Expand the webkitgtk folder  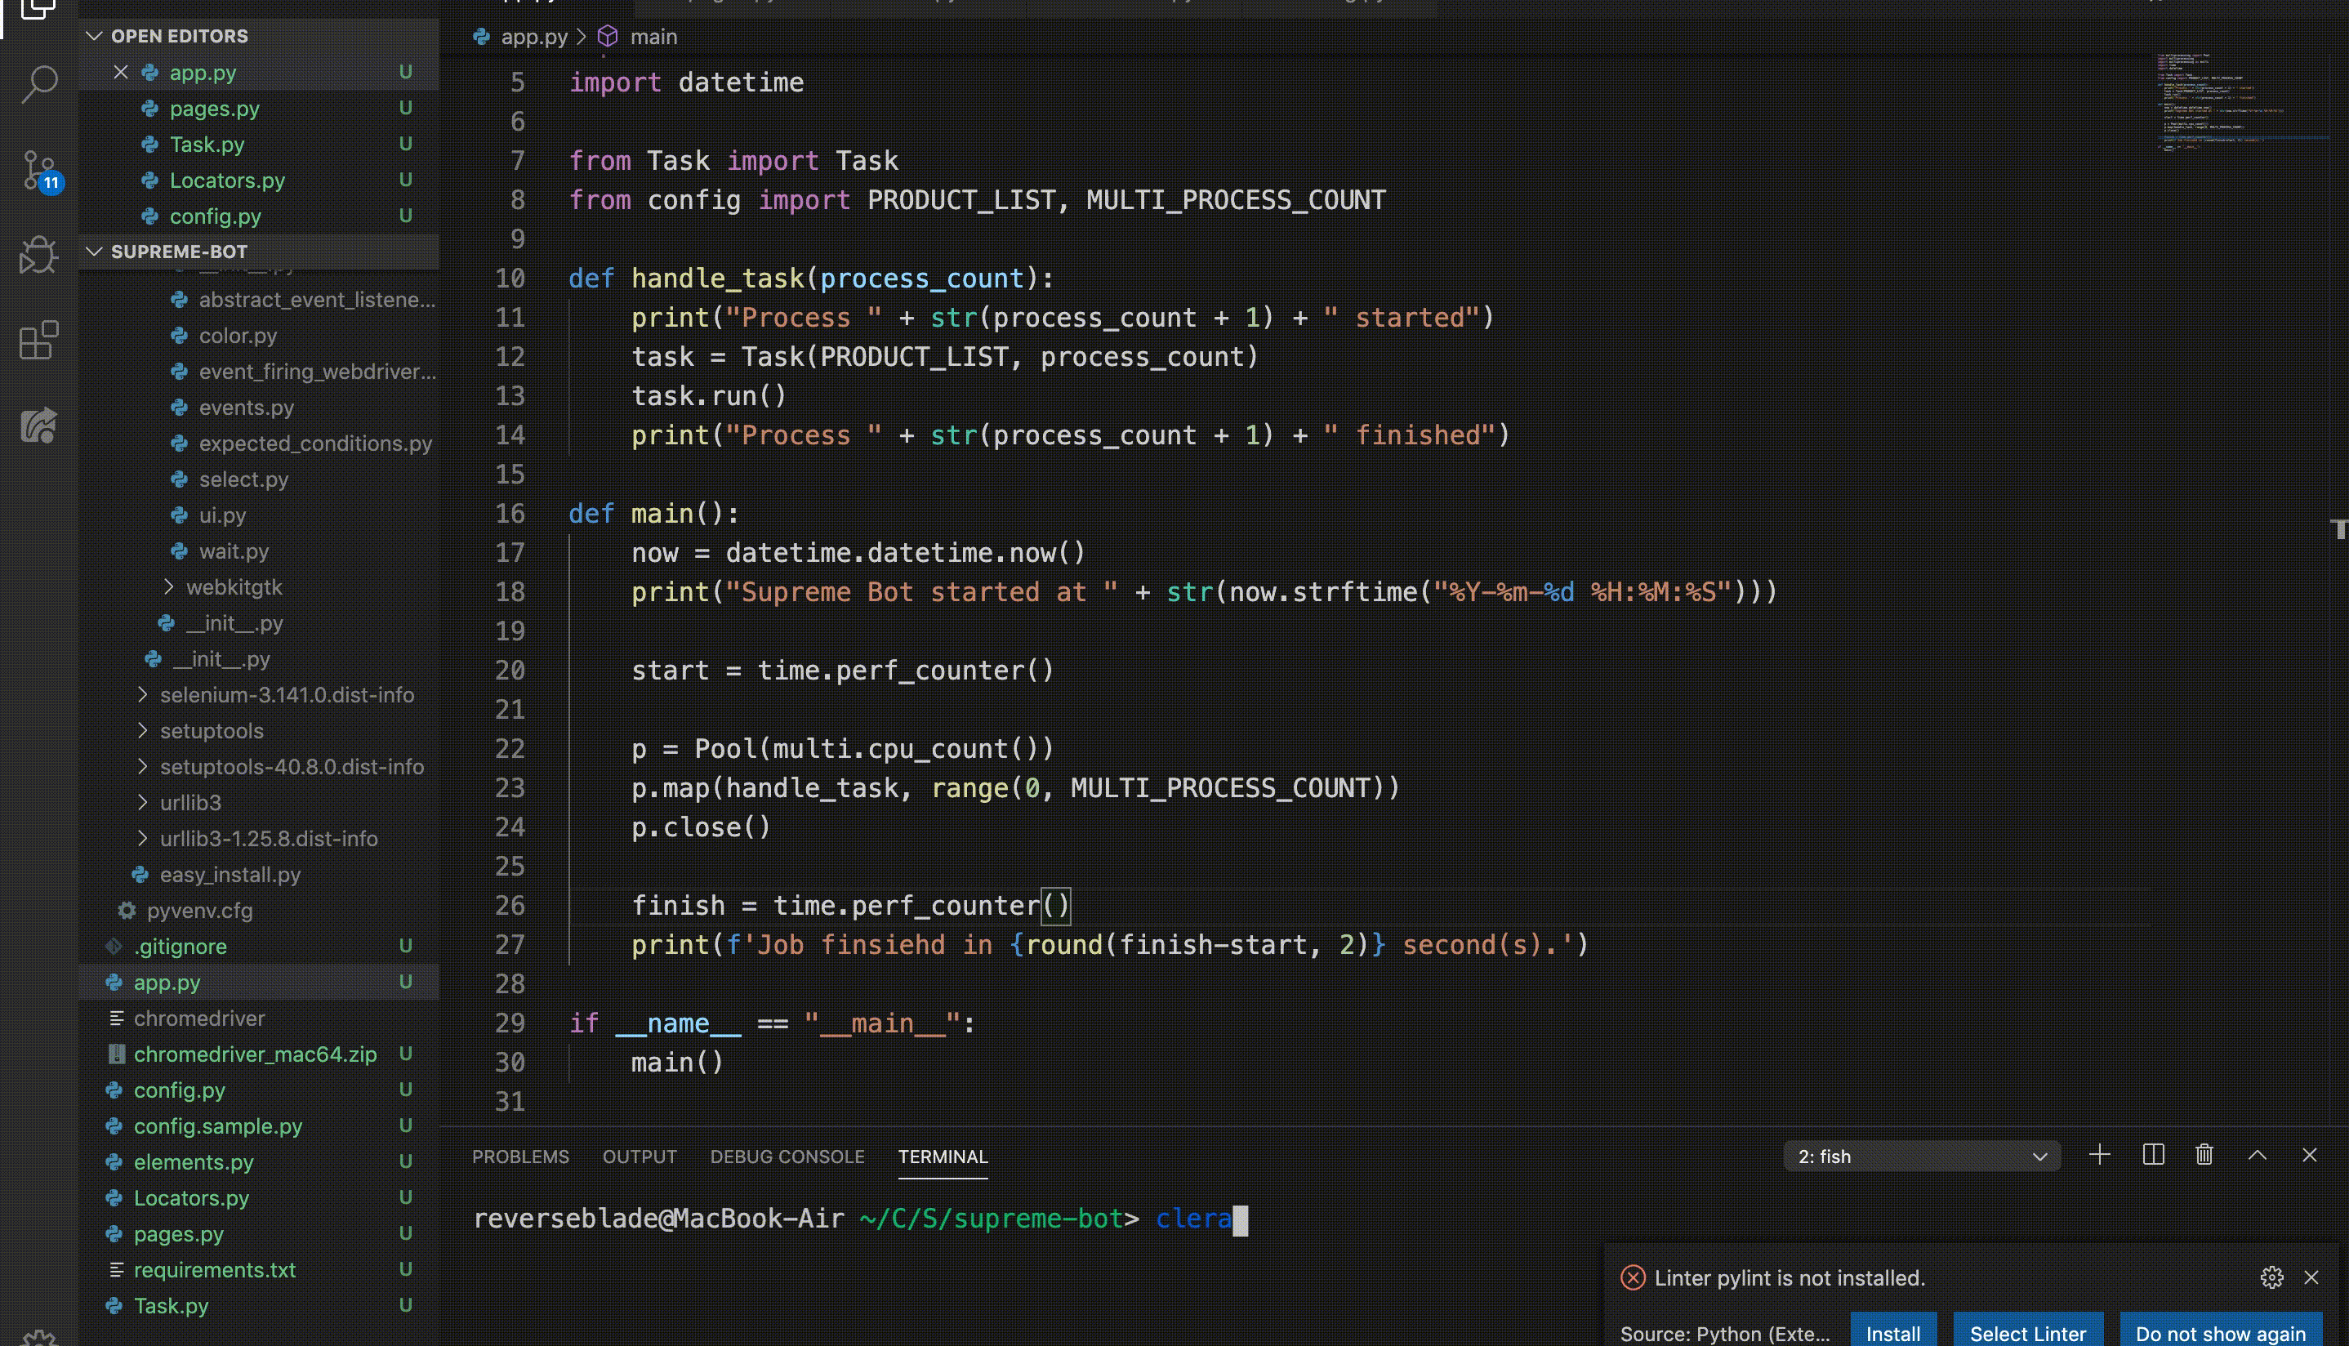click(x=233, y=587)
